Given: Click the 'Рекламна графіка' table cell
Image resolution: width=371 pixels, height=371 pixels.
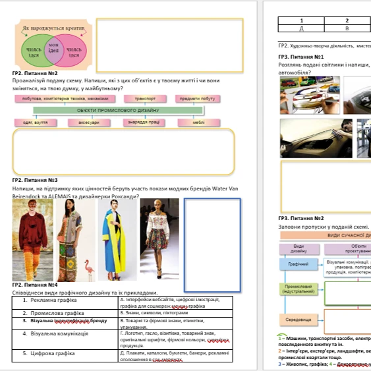Looking at the screenshot, I should click(x=65, y=302).
